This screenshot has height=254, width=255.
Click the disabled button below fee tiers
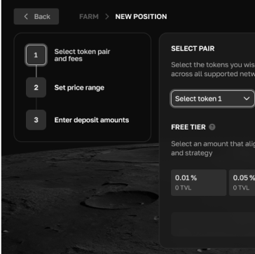click(x=213, y=224)
